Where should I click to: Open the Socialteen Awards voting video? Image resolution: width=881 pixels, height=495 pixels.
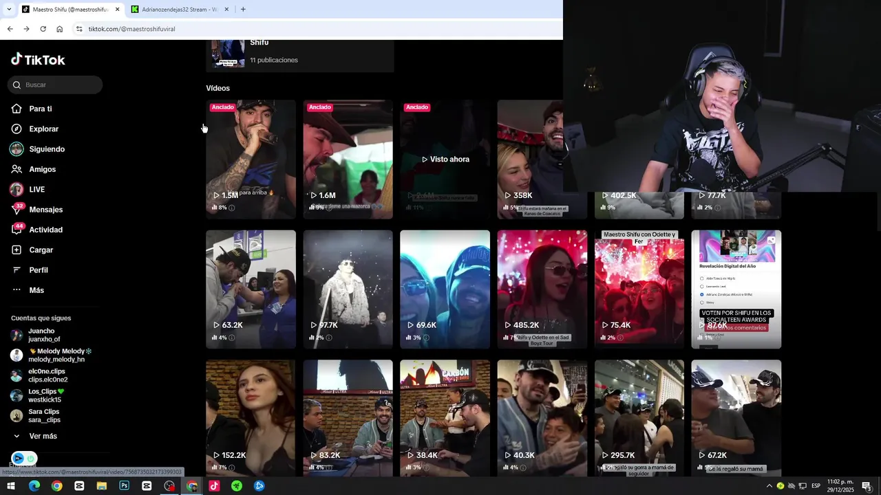[736, 289]
